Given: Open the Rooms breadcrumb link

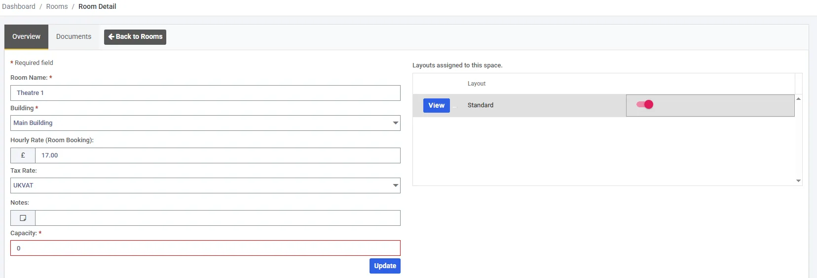Looking at the screenshot, I should pos(57,6).
